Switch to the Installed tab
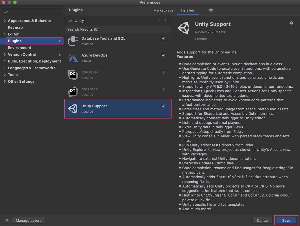 click(187, 10)
